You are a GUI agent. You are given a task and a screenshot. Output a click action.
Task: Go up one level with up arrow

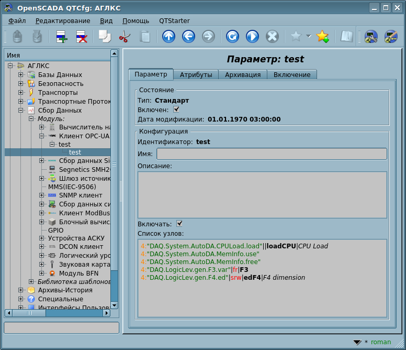(x=168, y=37)
